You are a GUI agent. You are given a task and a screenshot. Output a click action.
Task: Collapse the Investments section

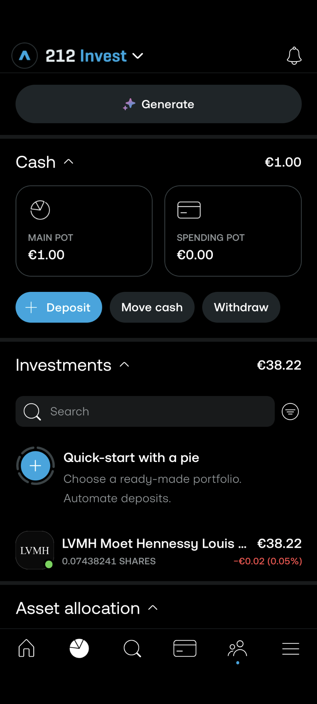124,365
